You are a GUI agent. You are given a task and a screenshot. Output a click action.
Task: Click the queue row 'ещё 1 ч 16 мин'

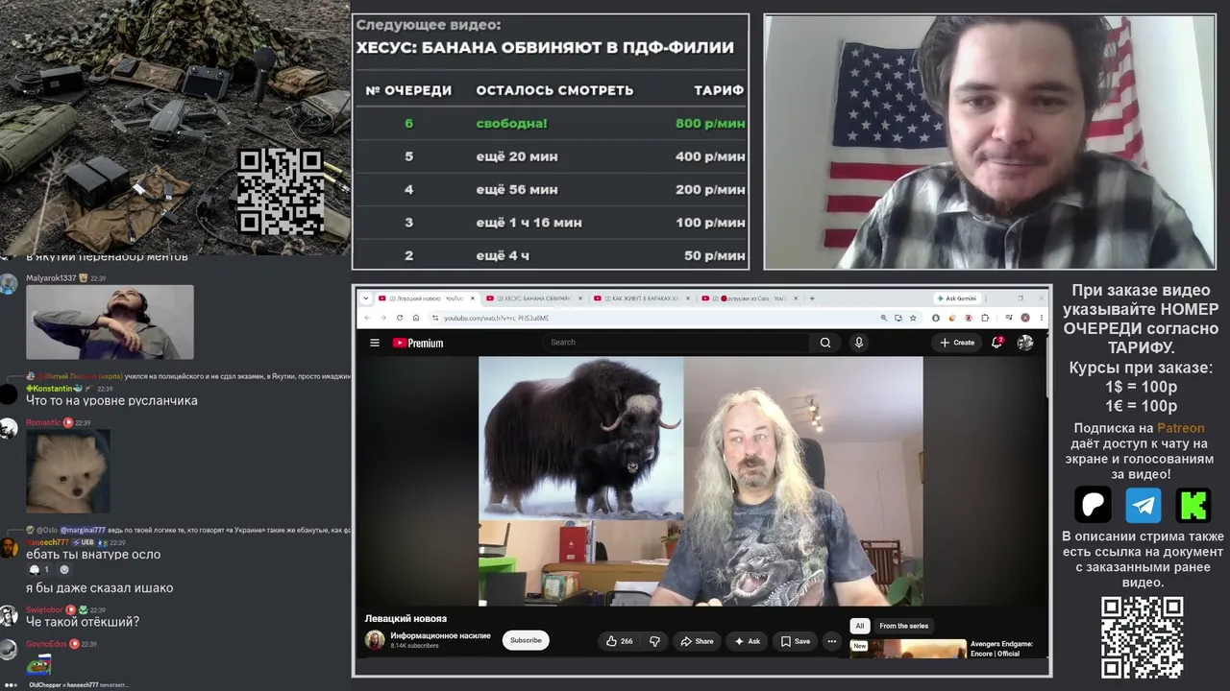coord(551,223)
